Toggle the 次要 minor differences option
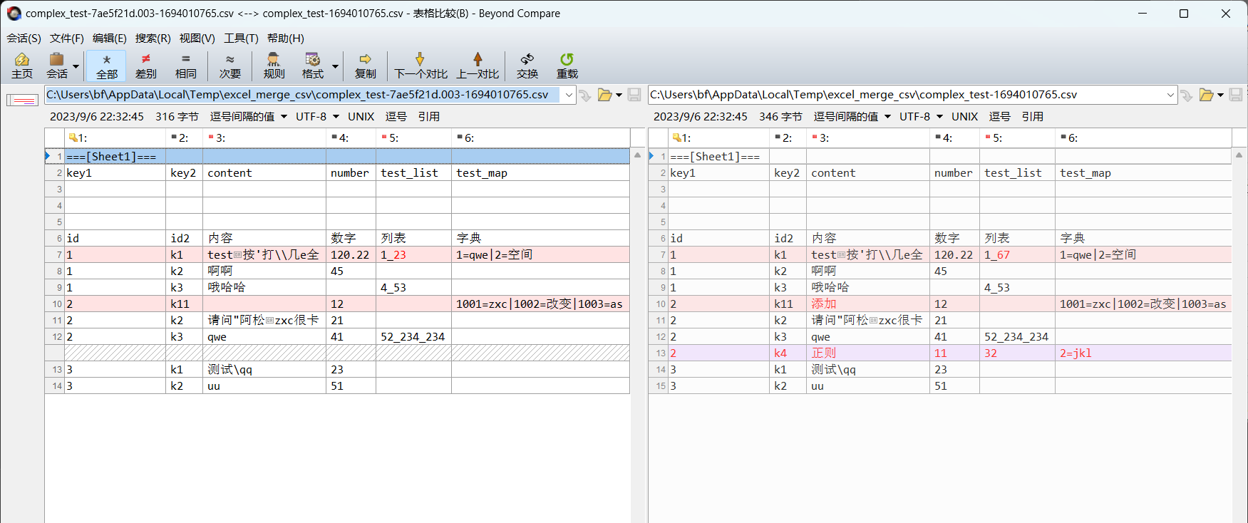 [230, 66]
